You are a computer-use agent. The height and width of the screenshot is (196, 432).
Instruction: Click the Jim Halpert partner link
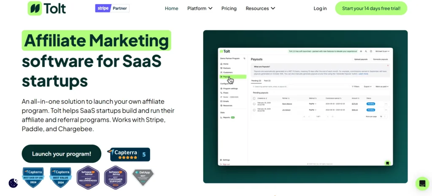click(x=287, y=110)
